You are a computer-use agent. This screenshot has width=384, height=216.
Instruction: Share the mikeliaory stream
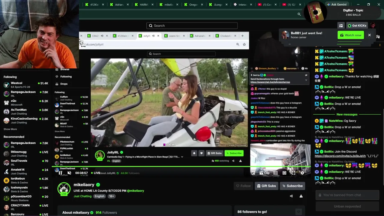pyautogui.click(x=291, y=196)
